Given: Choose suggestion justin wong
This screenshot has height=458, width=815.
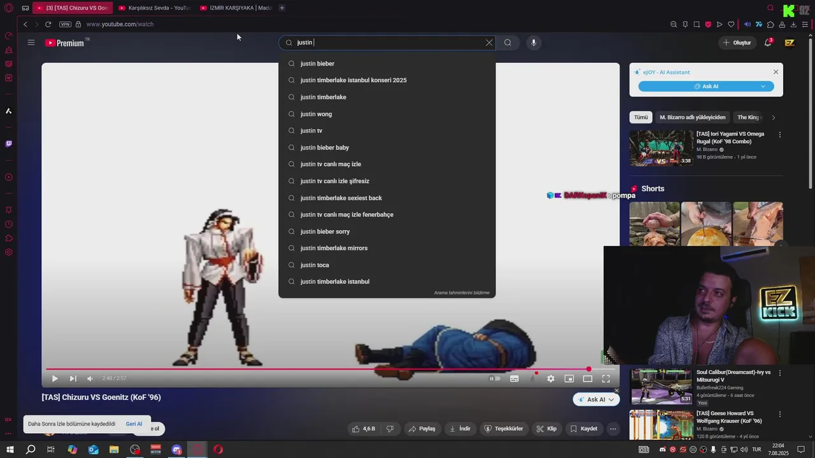Looking at the screenshot, I should click(387, 114).
